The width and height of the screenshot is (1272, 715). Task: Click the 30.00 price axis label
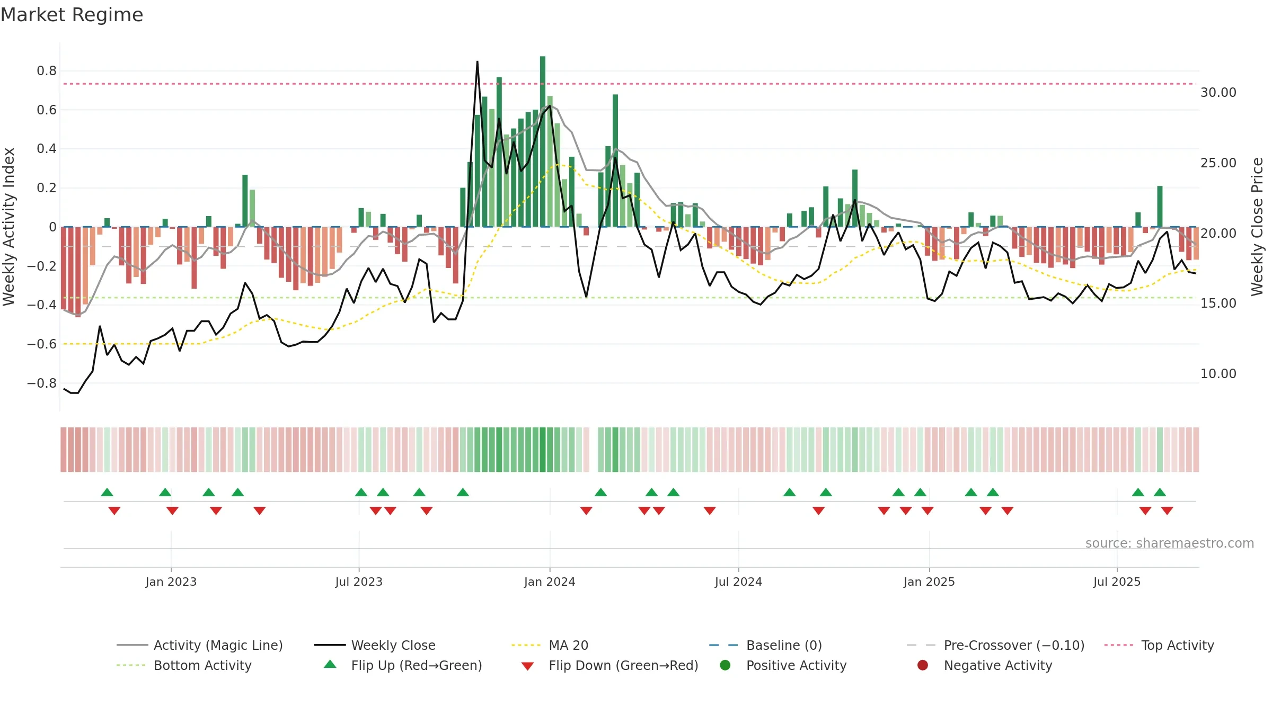point(1218,93)
